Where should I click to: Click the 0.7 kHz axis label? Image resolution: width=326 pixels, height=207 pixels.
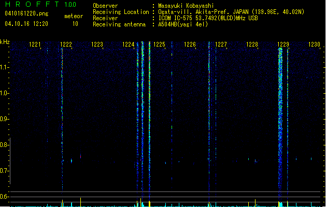tap(4, 171)
